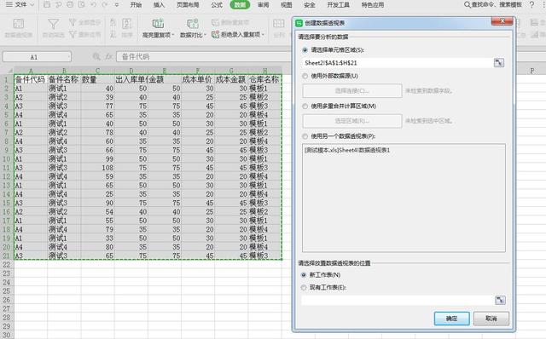Switch to the 页面布局 tab

coord(188,5)
